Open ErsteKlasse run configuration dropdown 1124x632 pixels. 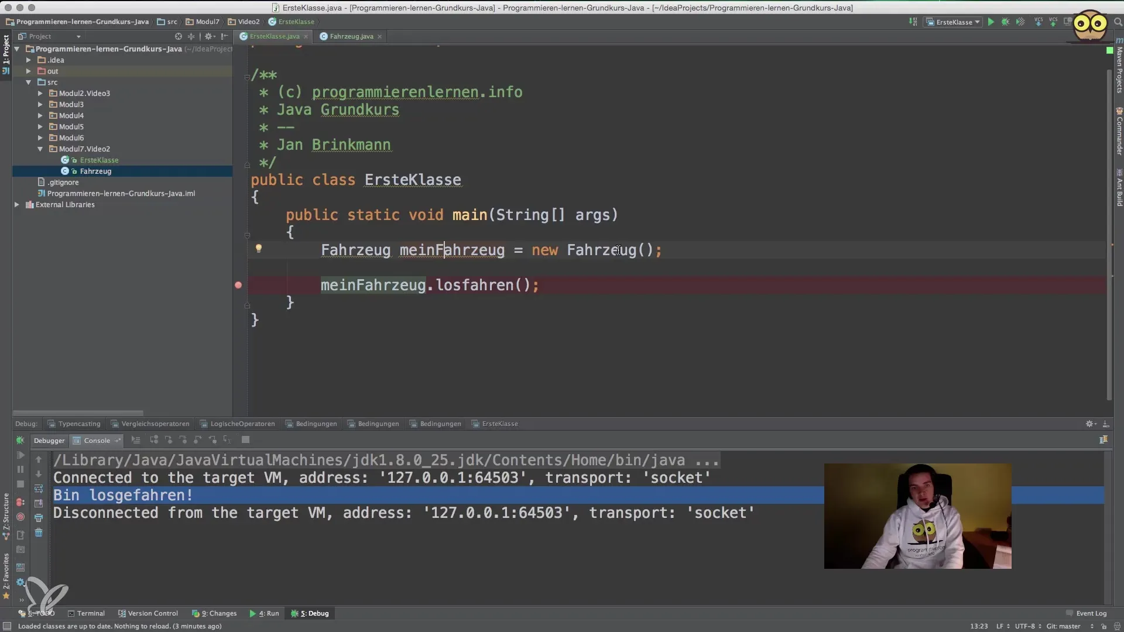pos(952,22)
